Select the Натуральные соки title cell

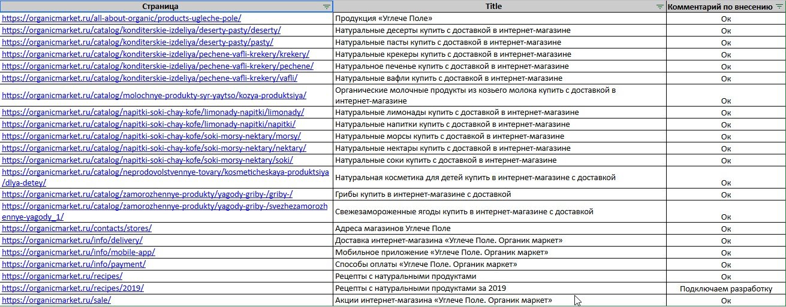click(x=499, y=160)
